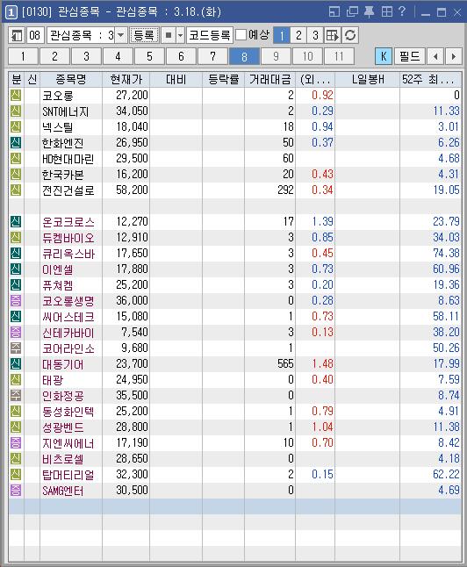Select page 2 button in the toolbar
Viewport: 467px width, 567px height.
(298, 35)
